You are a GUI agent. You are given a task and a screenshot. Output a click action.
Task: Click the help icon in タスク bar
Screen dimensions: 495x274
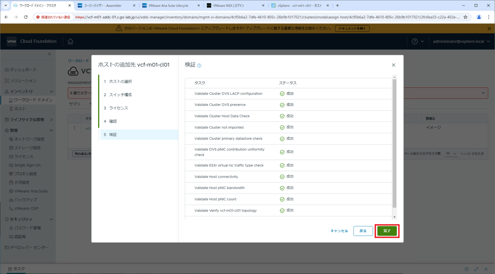coord(467,269)
